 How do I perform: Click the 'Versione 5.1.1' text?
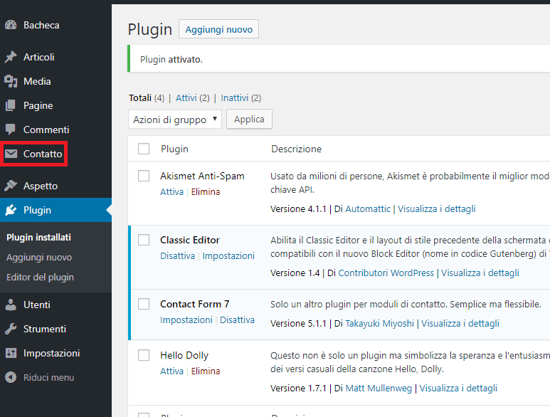click(x=298, y=323)
